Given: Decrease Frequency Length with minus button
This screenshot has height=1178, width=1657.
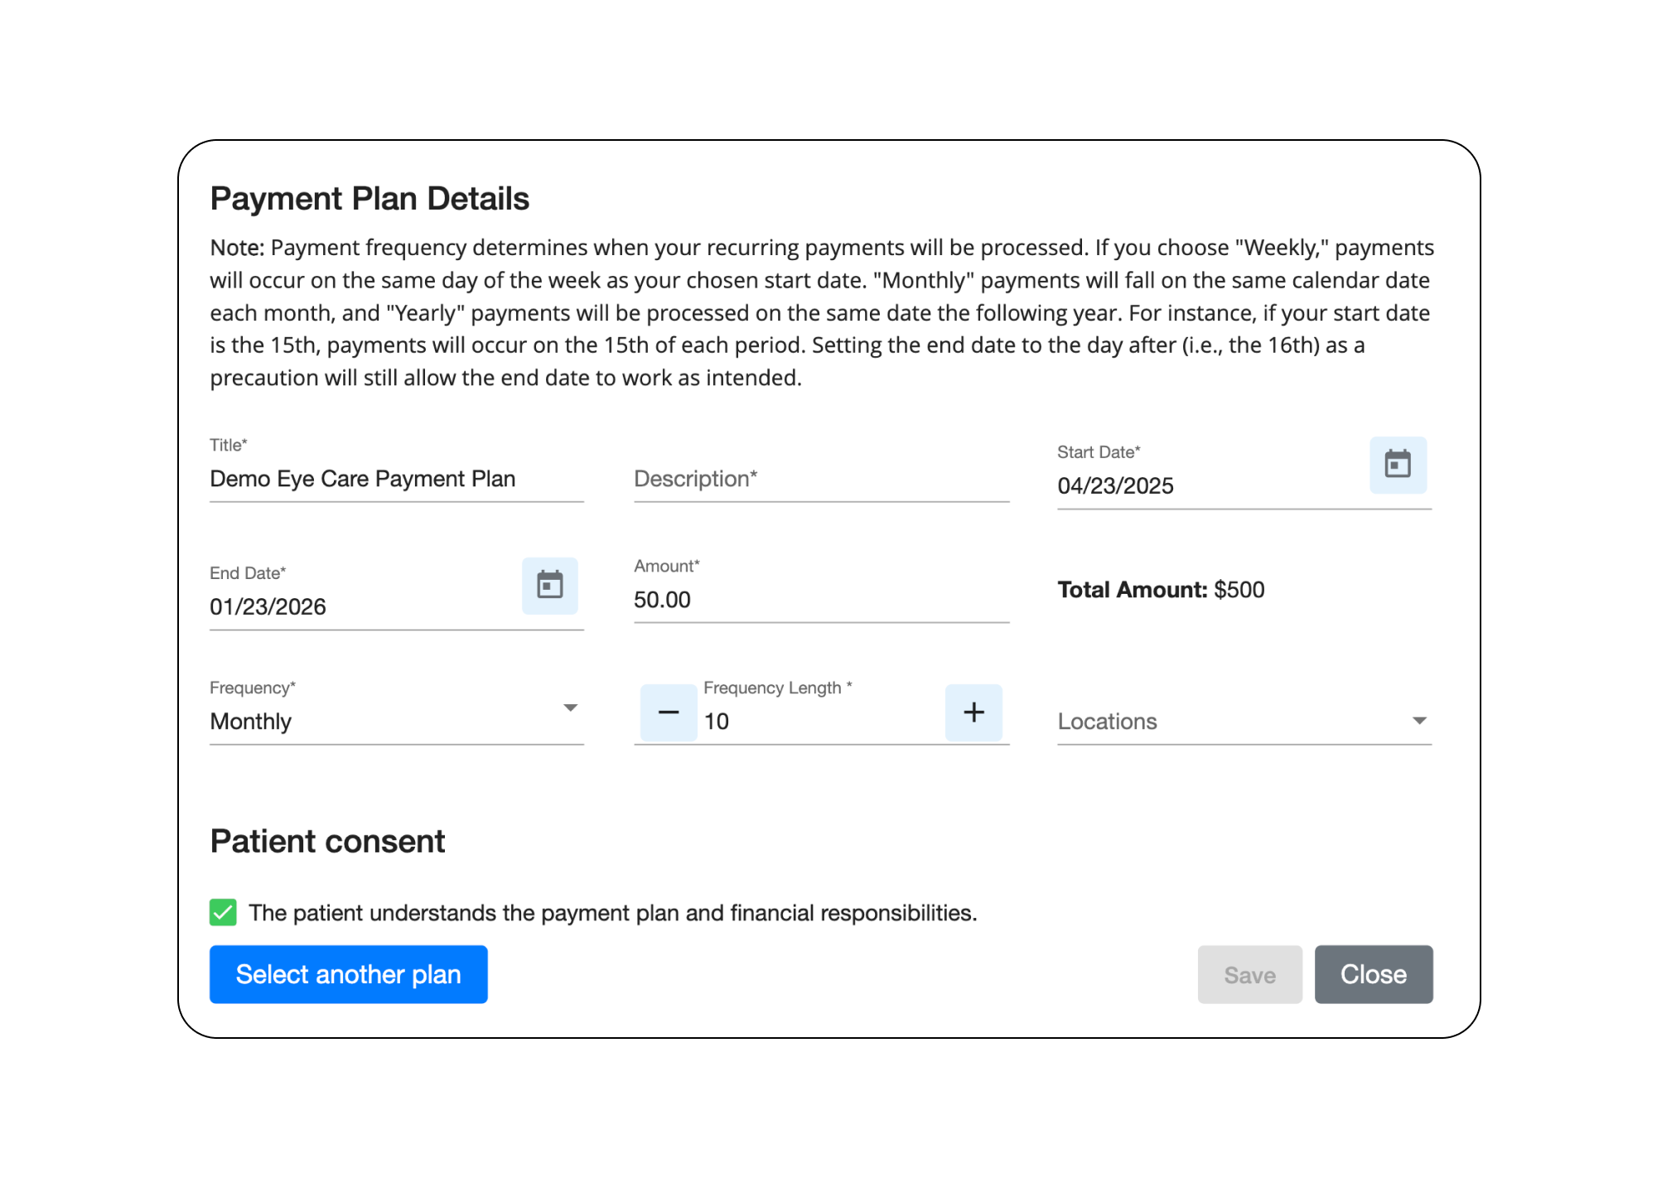Looking at the screenshot, I should [x=668, y=712].
